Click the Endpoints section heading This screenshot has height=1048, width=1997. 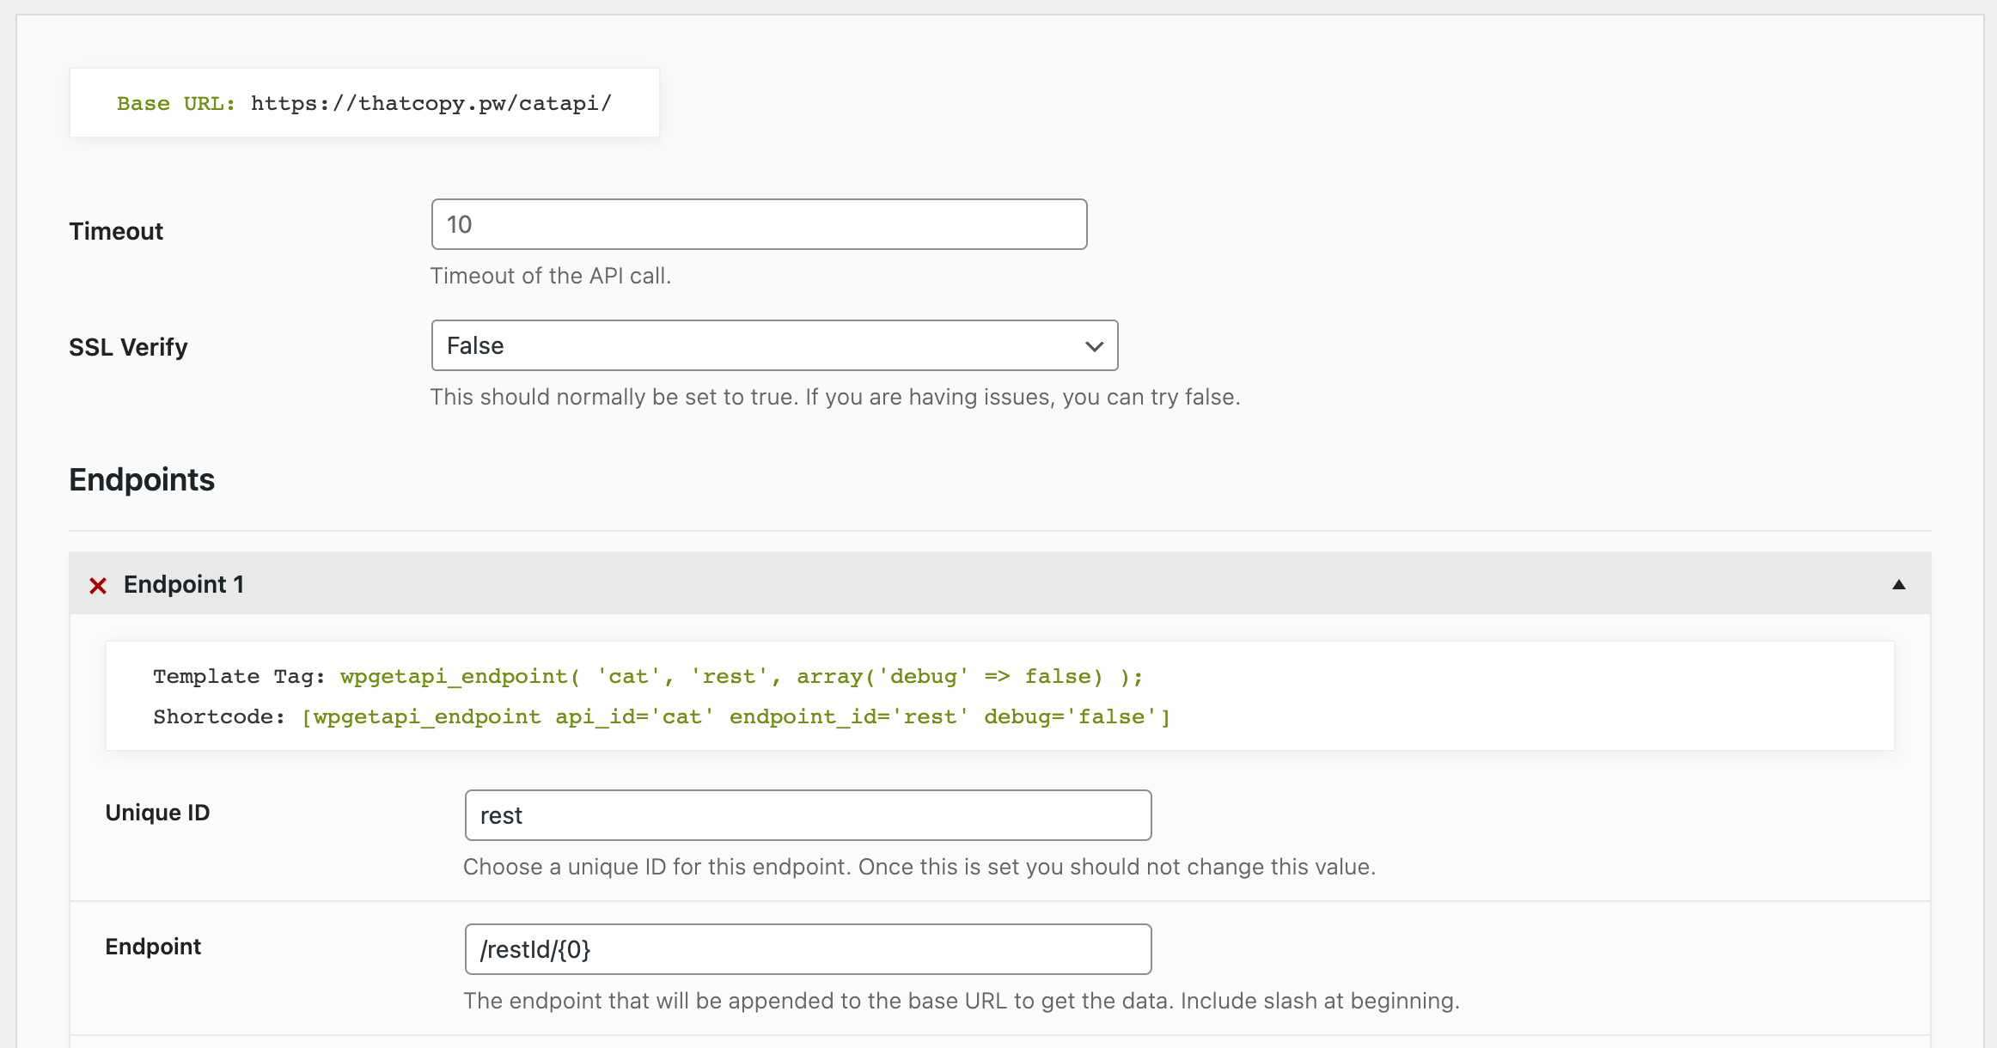pos(141,479)
